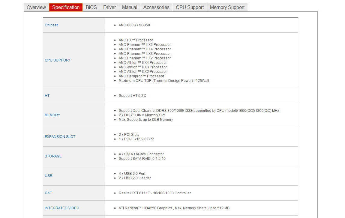Screen dimensions: 345x218
Task: Click the EXPANSION SLOT row label
Action: pyautogui.click(x=60, y=137)
